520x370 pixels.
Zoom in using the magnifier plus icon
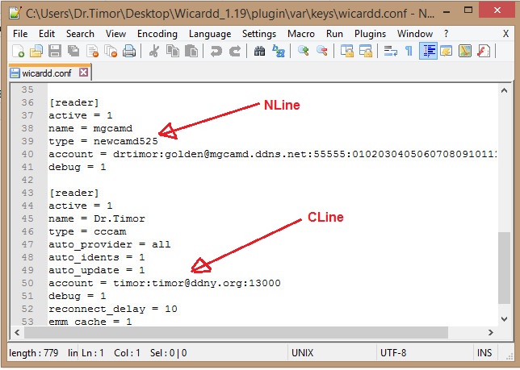pos(303,52)
